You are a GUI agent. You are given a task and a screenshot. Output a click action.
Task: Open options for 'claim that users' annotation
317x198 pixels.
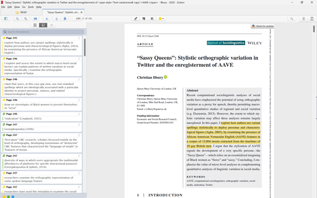79,79
